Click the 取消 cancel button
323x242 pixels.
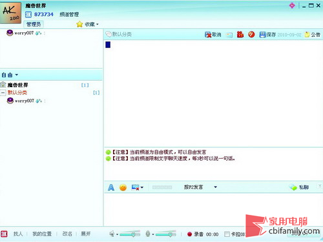213,34
